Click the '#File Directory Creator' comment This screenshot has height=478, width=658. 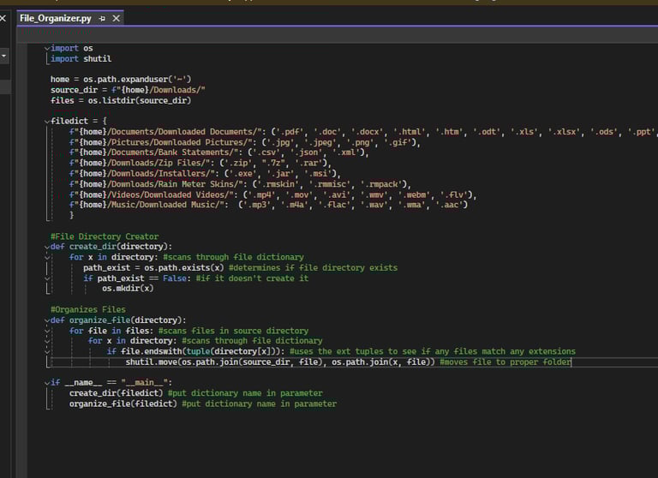click(x=105, y=236)
